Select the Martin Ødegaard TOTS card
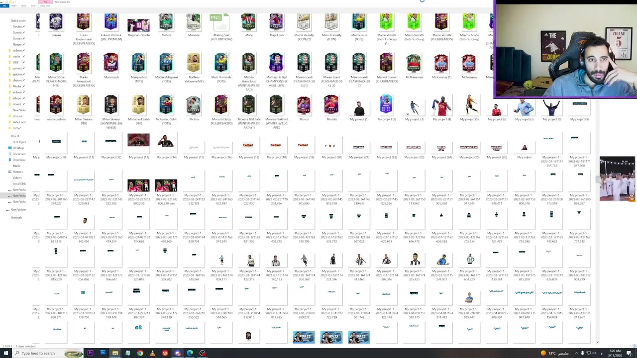 pyautogui.click(x=166, y=69)
